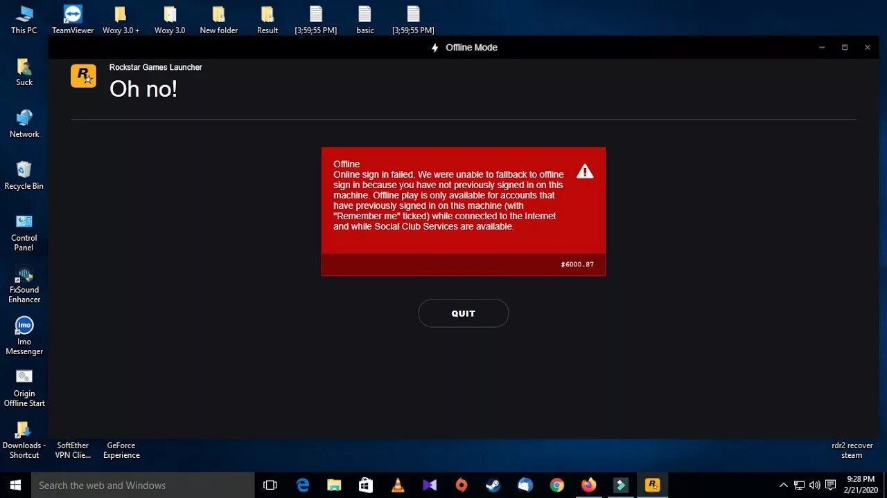
Task: Open Task View from taskbar
Action: pos(270,485)
